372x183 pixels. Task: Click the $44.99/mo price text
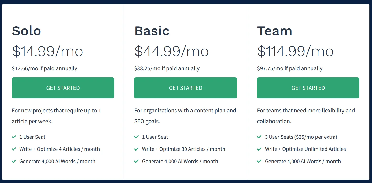point(171,51)
